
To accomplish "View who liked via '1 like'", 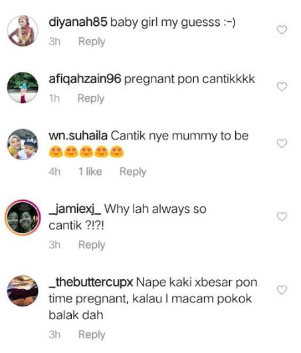I will pos(90,172).
